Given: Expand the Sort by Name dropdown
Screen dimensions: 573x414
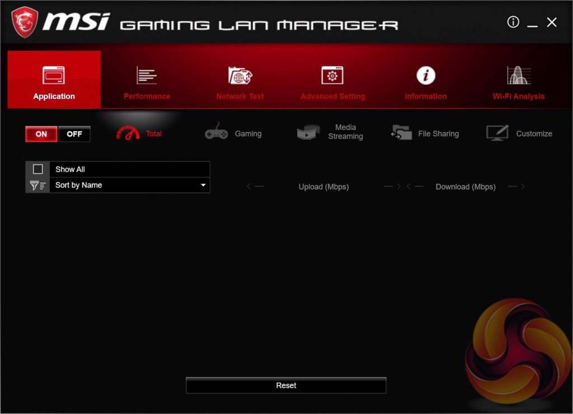Looking at the screenshot, I should 130,185.
